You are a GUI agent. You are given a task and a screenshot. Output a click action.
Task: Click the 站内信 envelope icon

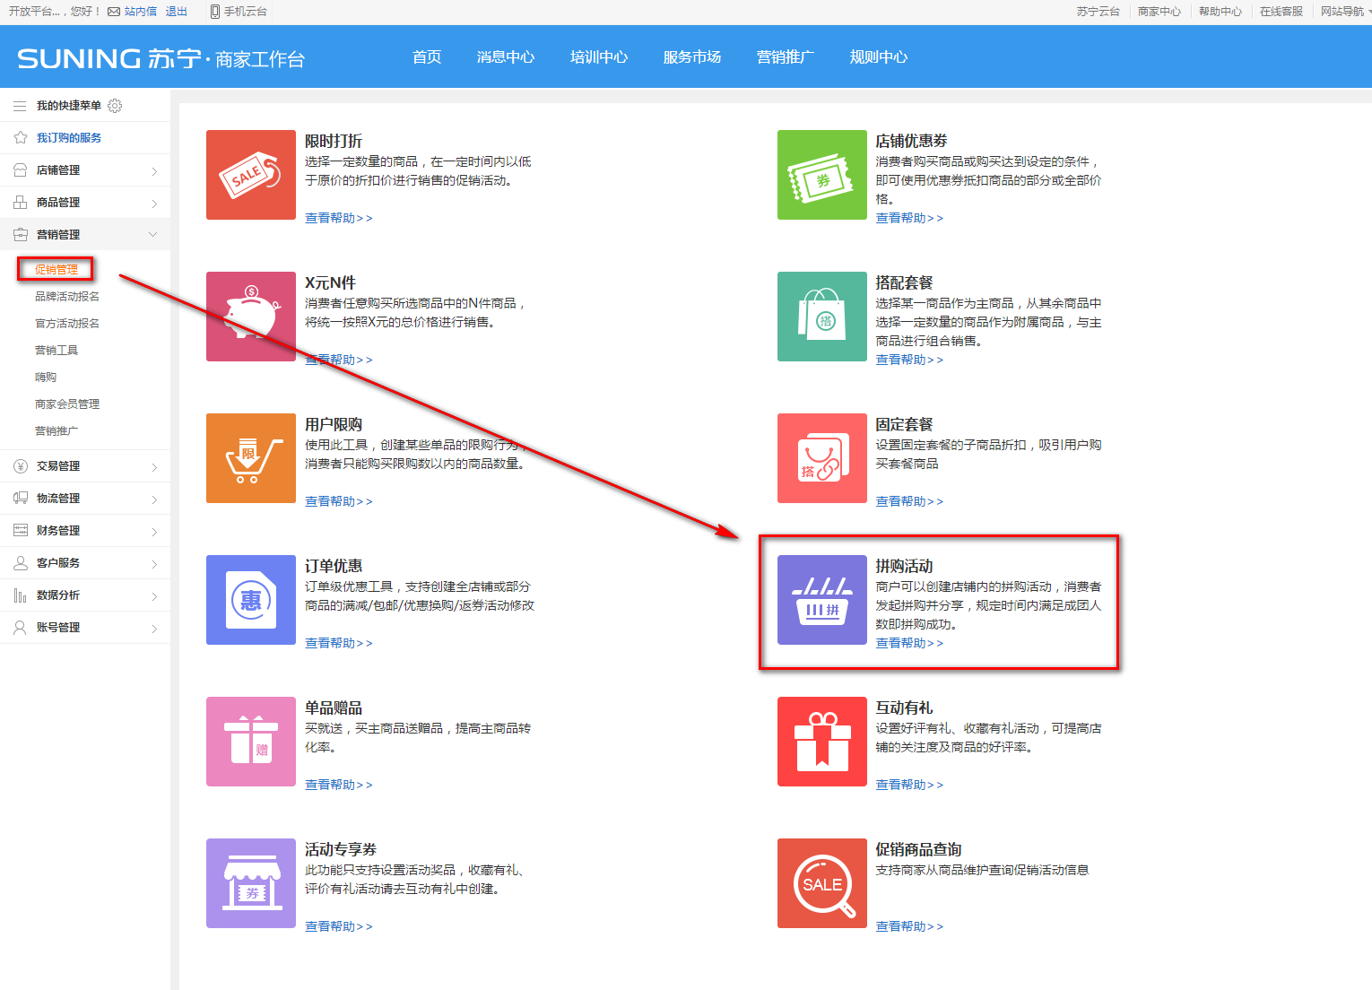coord(114,12)
